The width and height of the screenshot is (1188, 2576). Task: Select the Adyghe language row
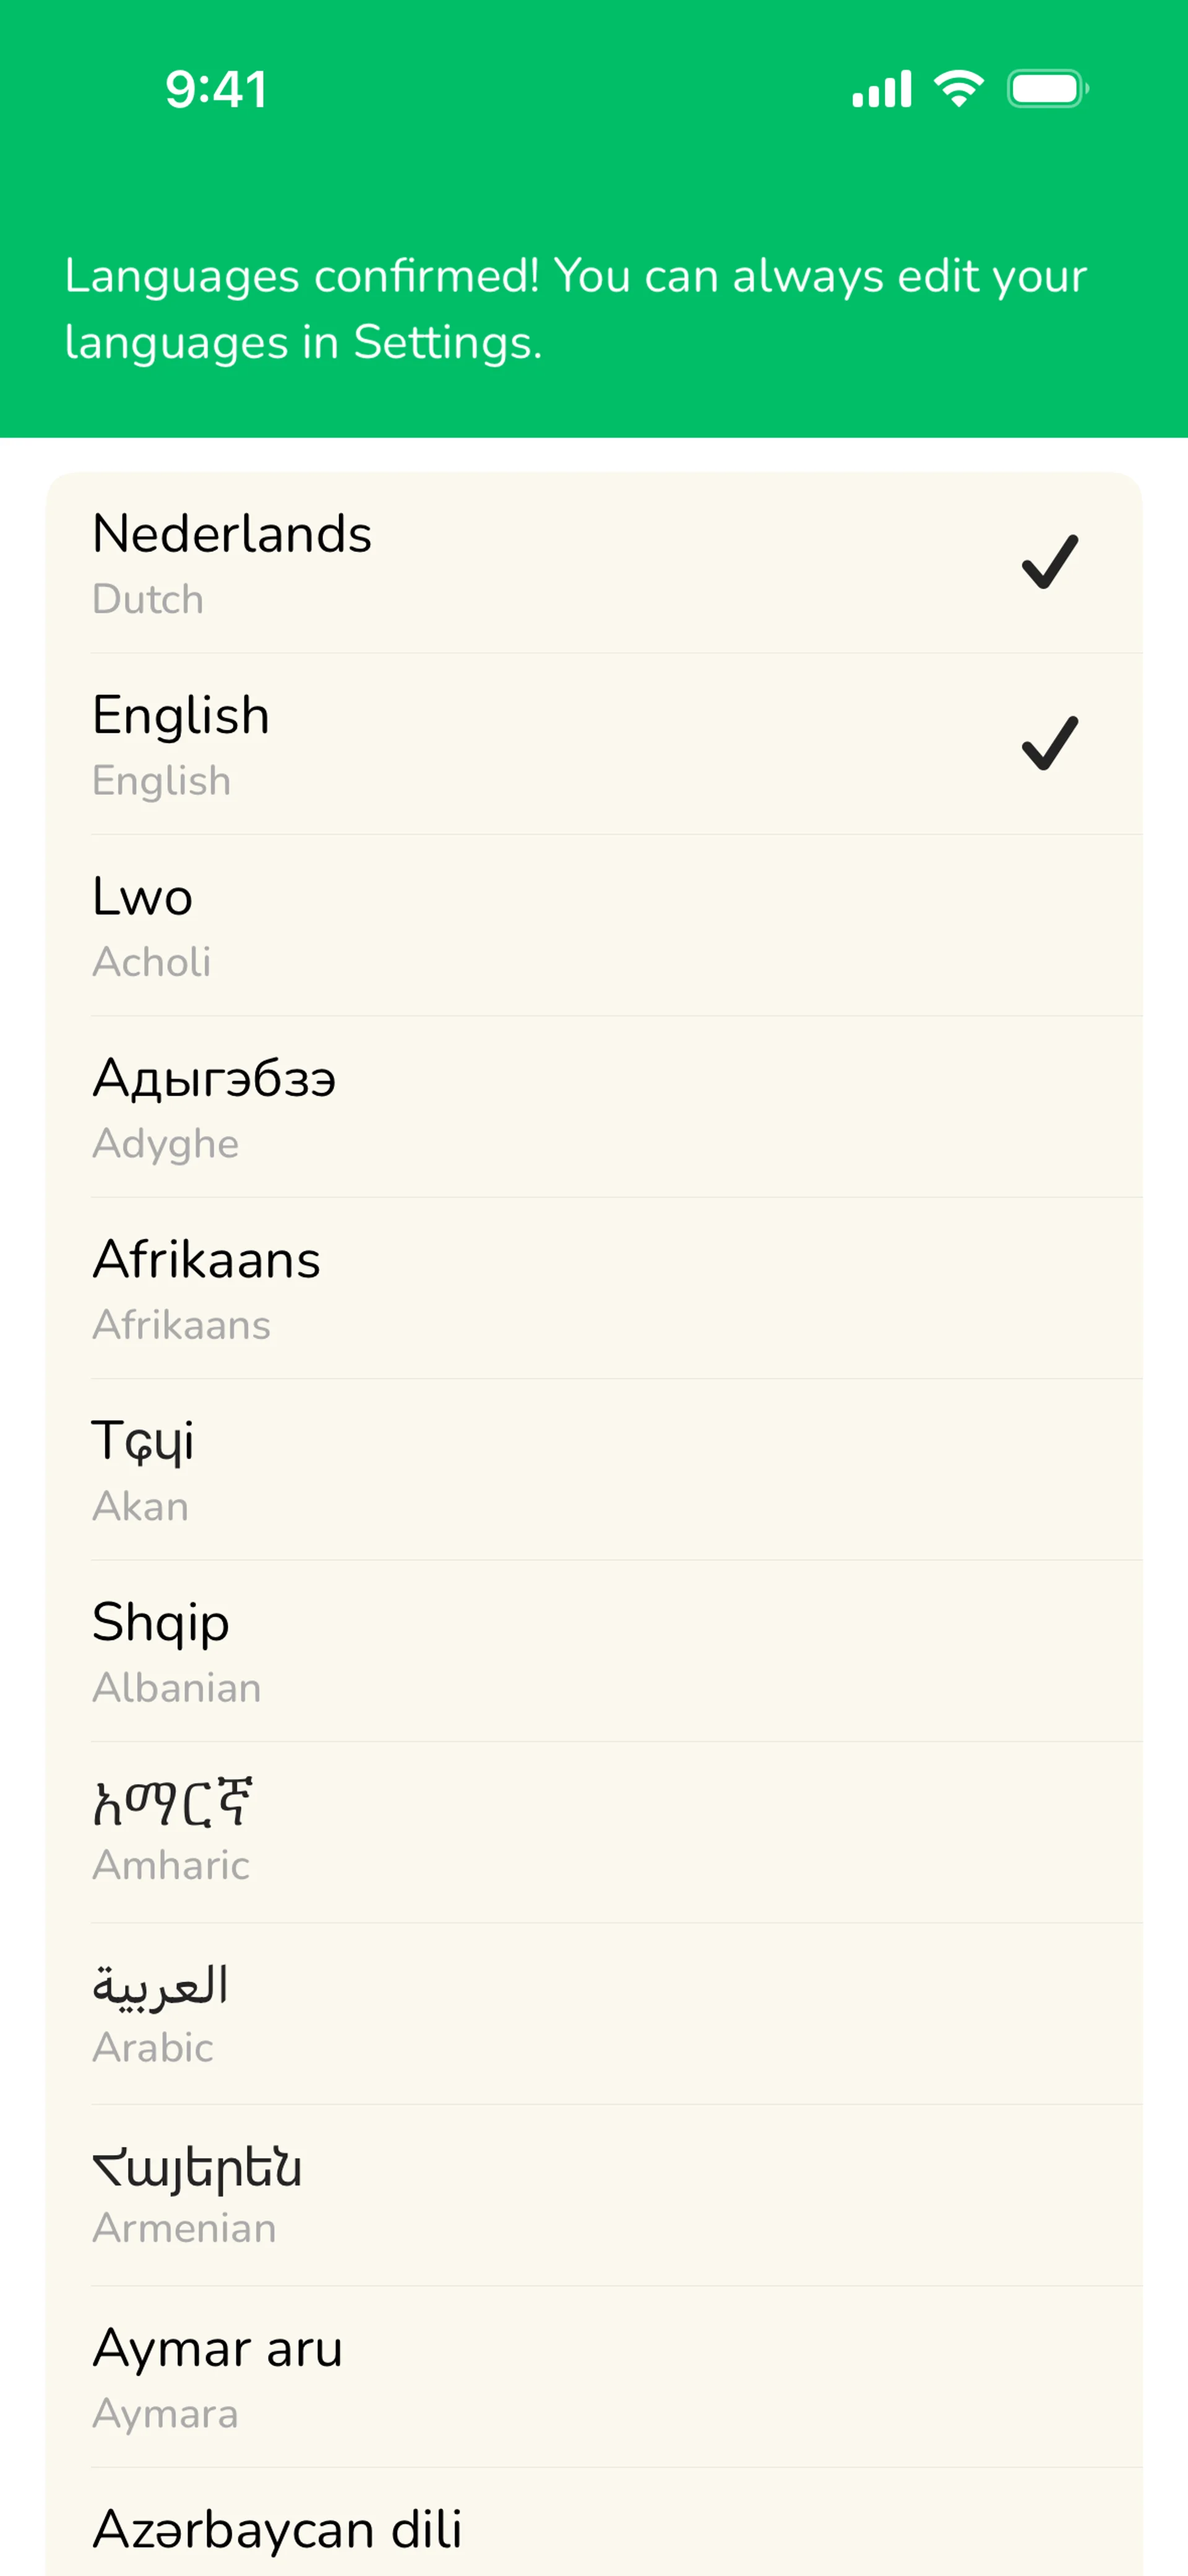pos(594,1107)
